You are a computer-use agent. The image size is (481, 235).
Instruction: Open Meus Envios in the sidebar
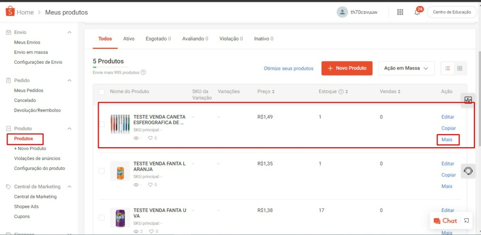coord(27,42)
